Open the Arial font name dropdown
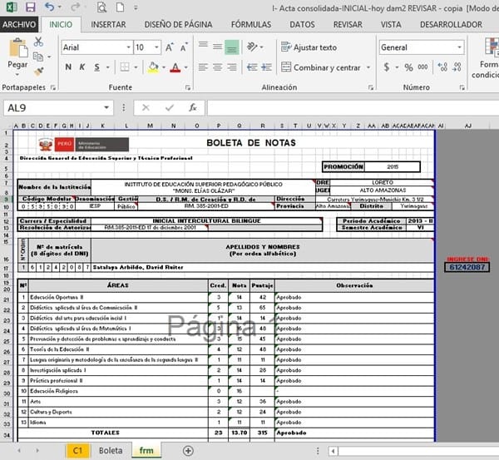This screenshot has height=460, width=499. point(128,47)
